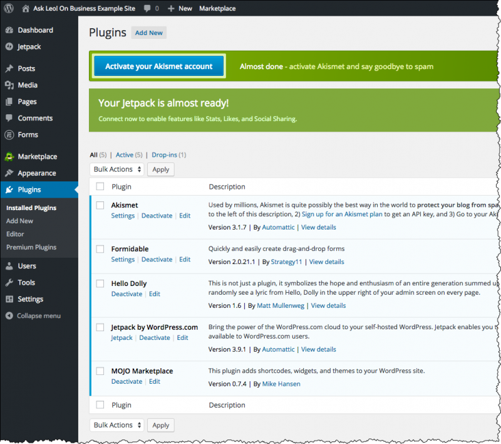The image size is (501, 444).
Task: Check the Jetpack by WordPress.com checkbox
Action: (100, 327)
